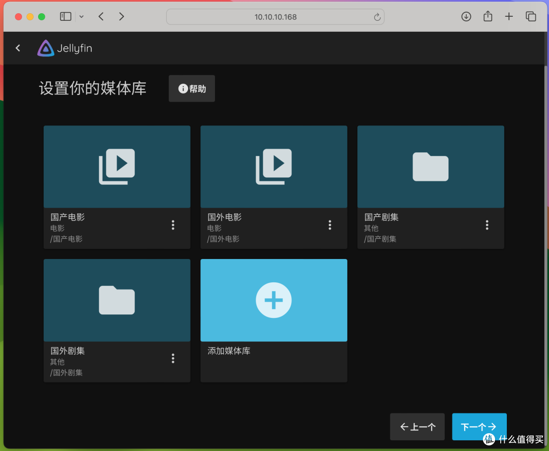The width and height of the screenshot is (549, 451).
Task: Go forward in Safari history
Action: 121,16
